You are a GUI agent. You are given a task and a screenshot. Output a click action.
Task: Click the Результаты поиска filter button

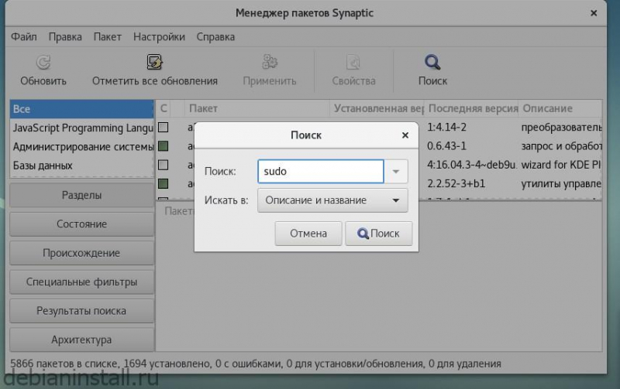(x=81, y=311)
